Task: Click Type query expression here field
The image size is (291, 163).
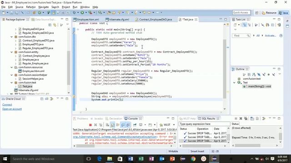Action: click(204, 124)
